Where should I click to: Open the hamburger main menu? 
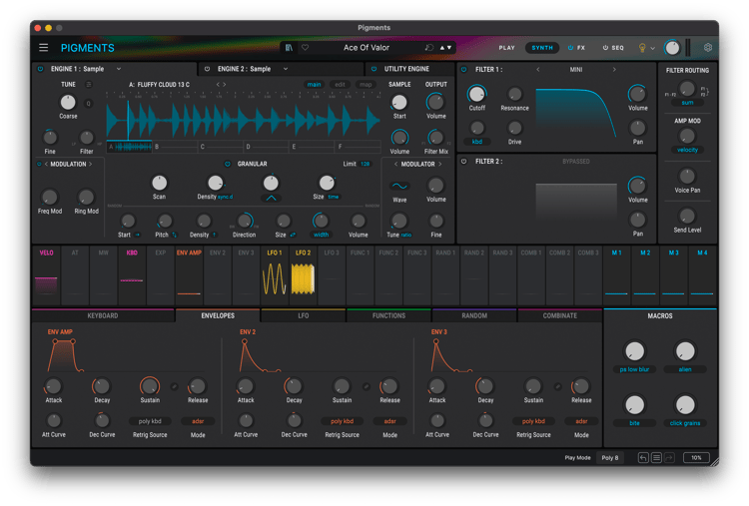pos(43,48)
